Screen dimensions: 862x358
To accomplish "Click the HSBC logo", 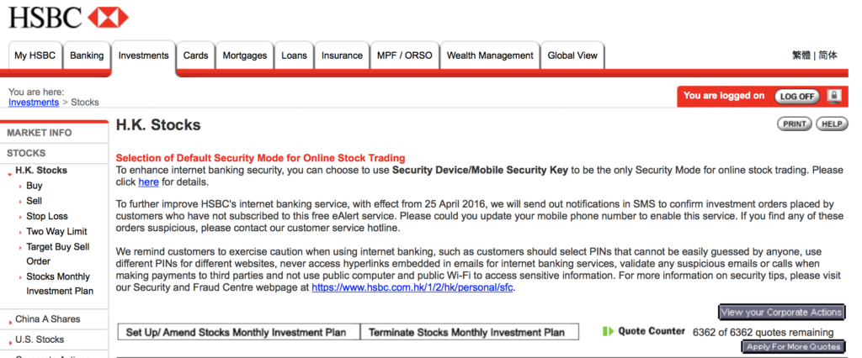I will [x=69, y=17].
